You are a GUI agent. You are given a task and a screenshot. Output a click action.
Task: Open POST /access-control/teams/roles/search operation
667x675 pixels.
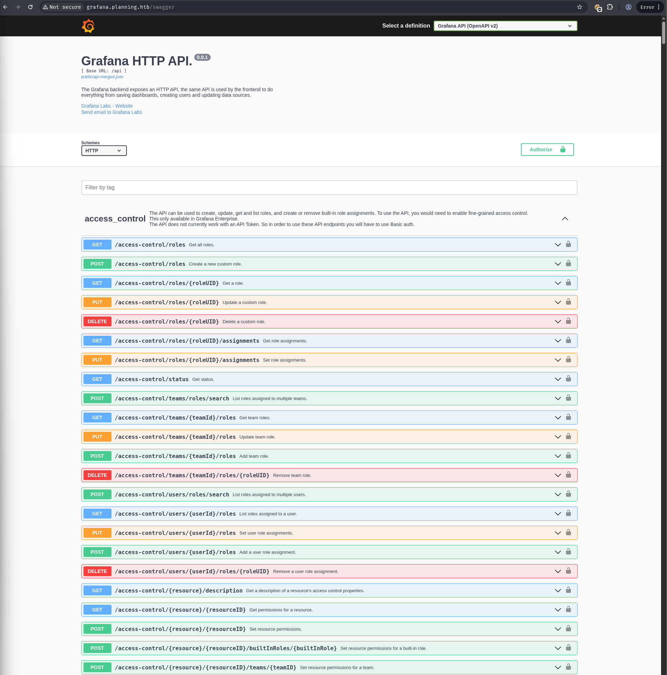[172, 398]
